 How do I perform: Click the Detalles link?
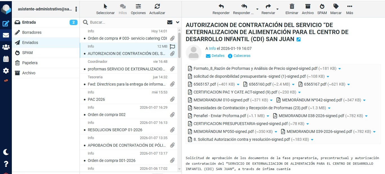pyautogui.click(x=218, y=56)
